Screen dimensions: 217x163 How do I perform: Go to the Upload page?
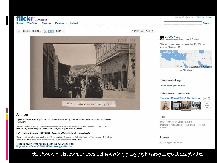[x=74, y=23]
